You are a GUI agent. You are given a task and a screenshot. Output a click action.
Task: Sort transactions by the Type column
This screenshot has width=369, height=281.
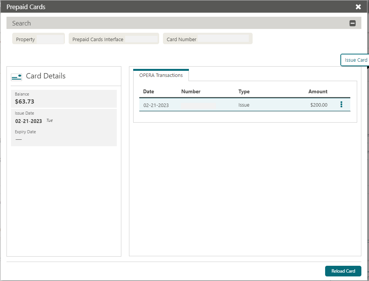[x=244, y=91]
